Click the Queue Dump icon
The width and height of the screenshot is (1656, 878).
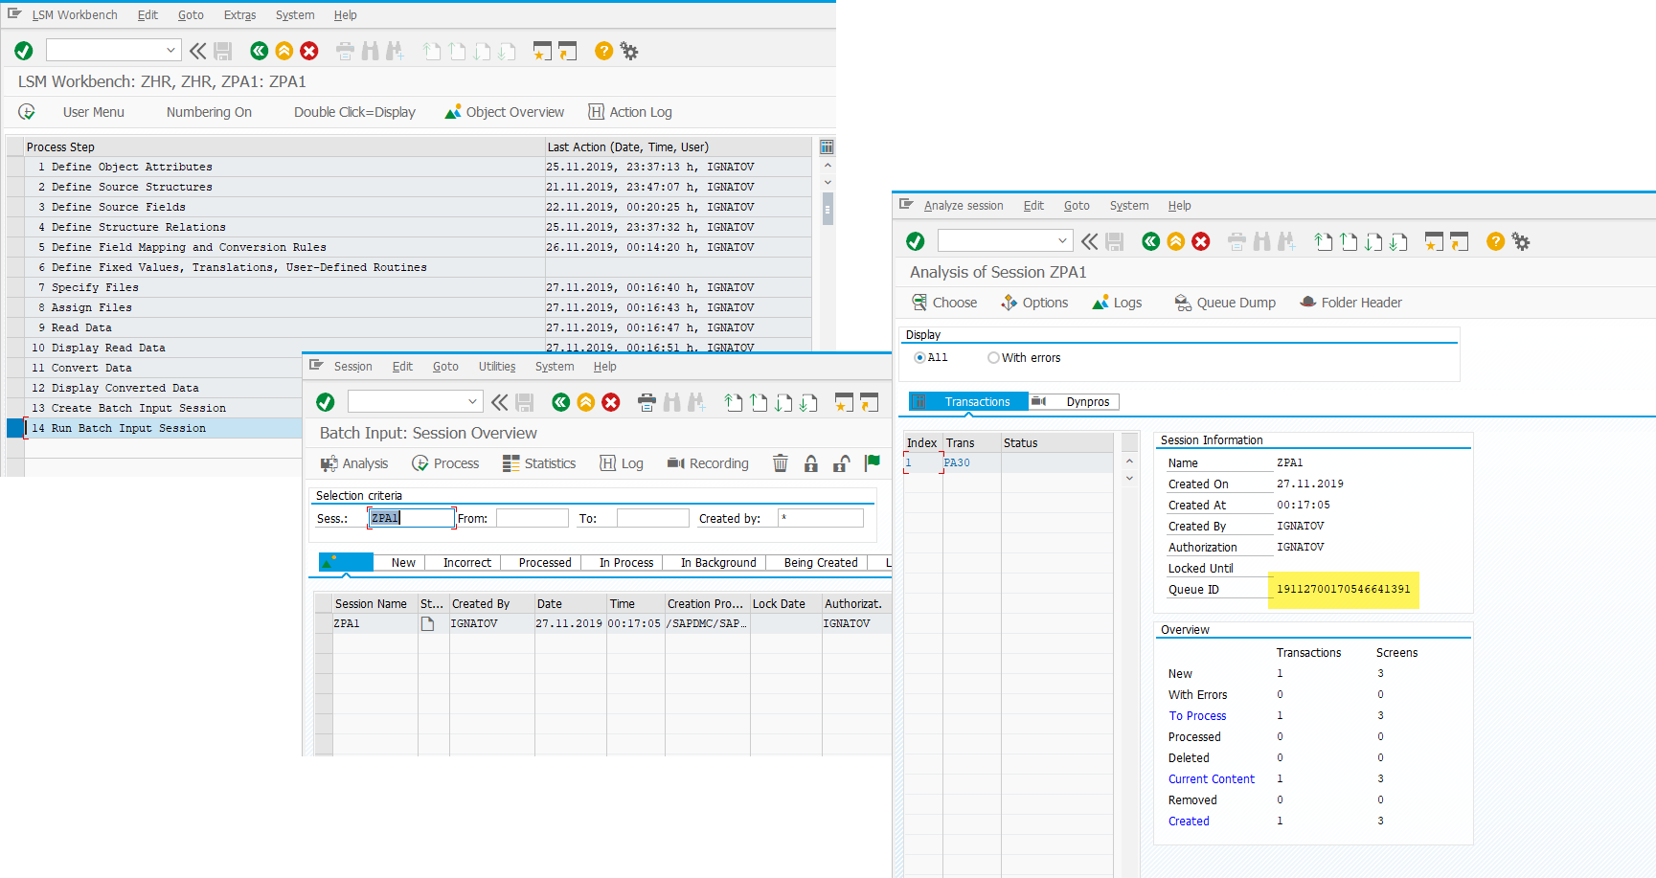coord(1183,303)
